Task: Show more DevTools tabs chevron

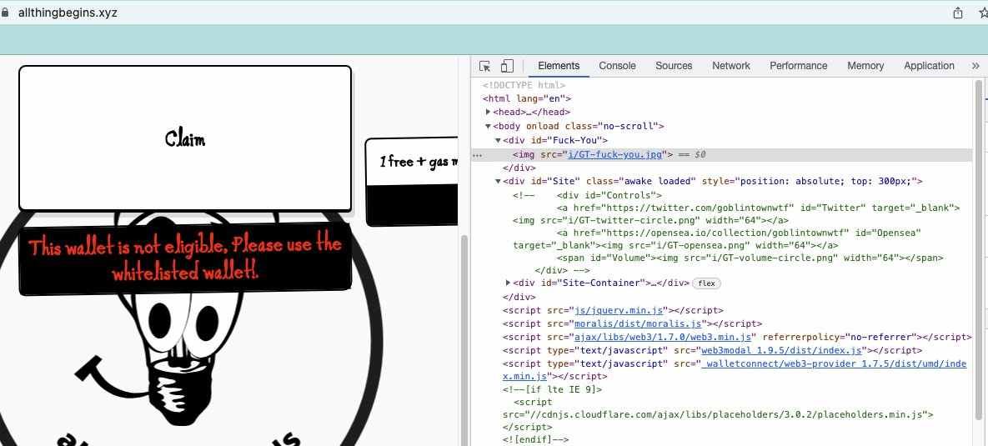Action: coord(975,66)
